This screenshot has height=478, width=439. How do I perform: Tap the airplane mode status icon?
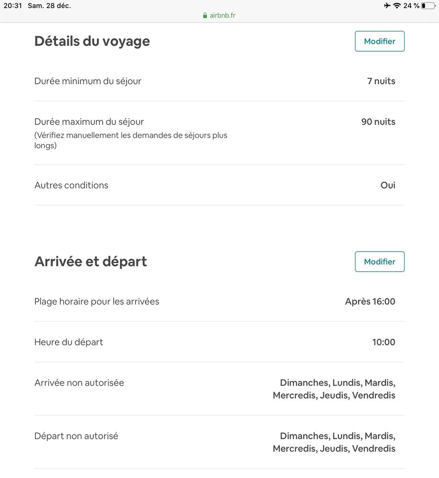[x=387, y=6]
